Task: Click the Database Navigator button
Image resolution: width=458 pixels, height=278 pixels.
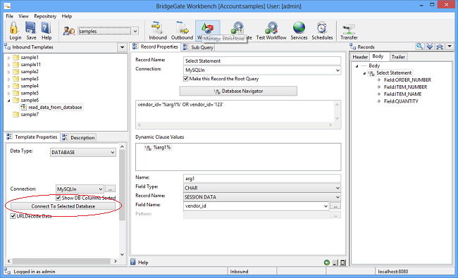Action: 238,91
